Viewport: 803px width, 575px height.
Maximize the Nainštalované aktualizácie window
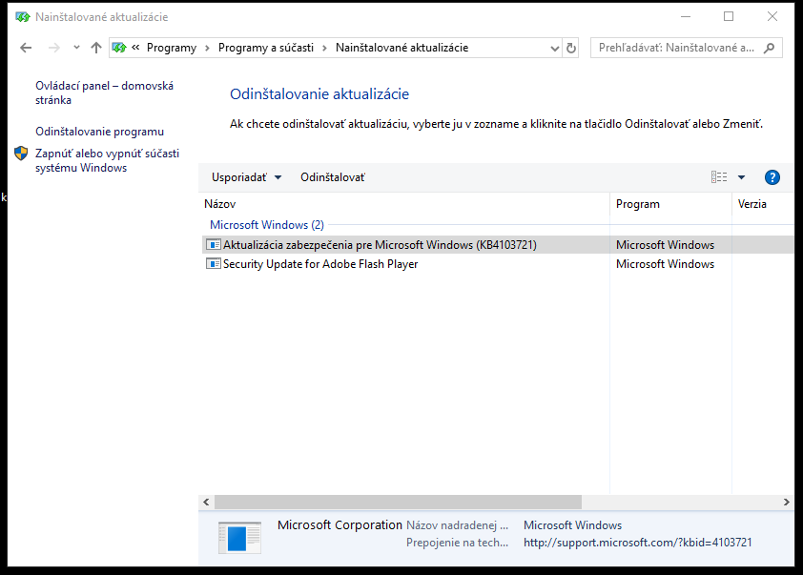pos(729,17)
